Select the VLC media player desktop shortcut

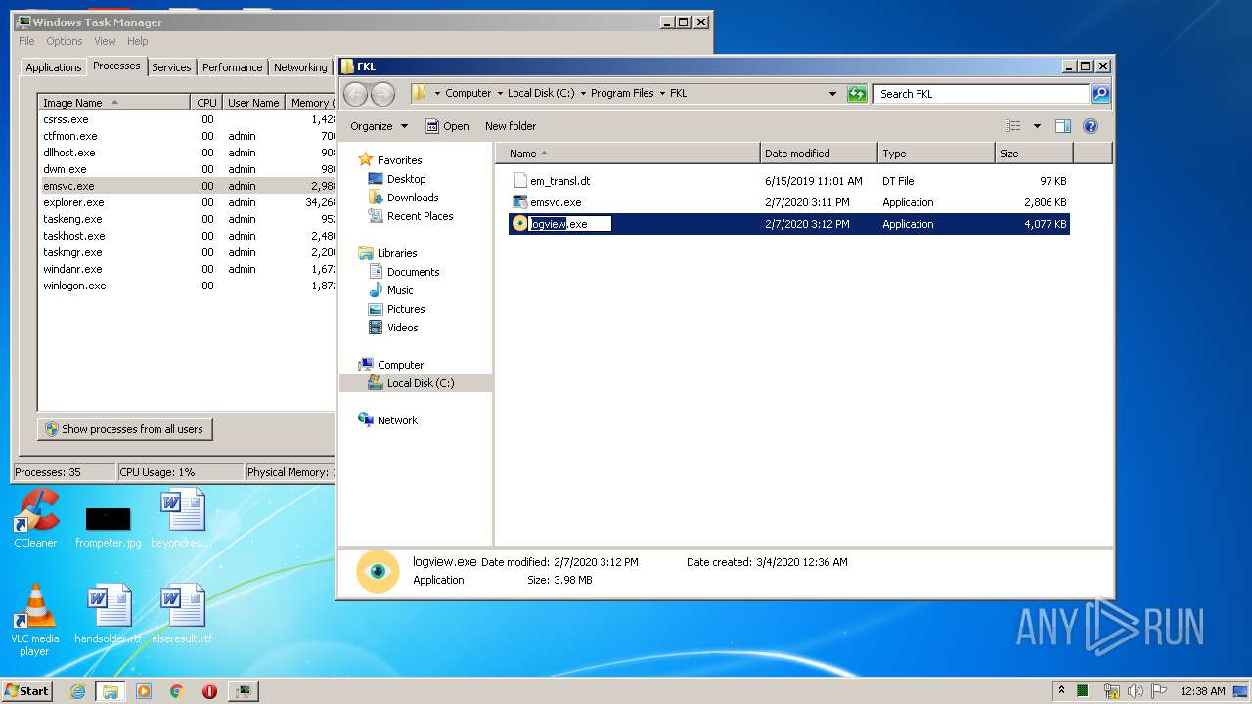pos(35,620)
